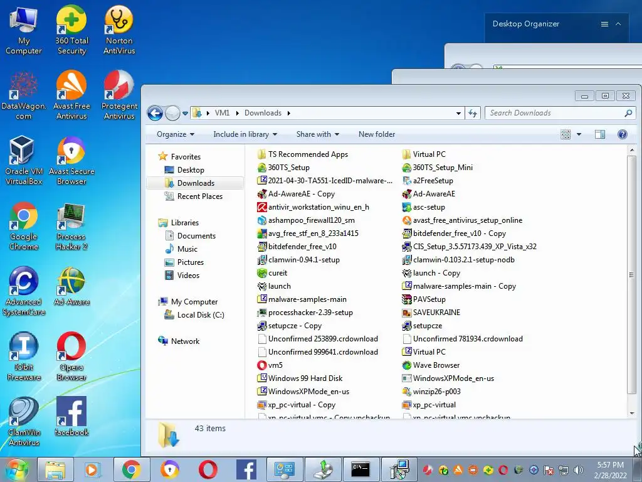Select Libraries in navigation pane

click(185, 223)
